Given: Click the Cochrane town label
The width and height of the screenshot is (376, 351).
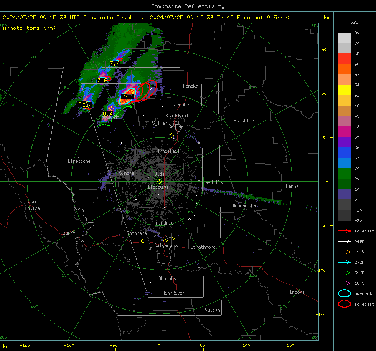Looking at the screenshot, I should point(137,233).
